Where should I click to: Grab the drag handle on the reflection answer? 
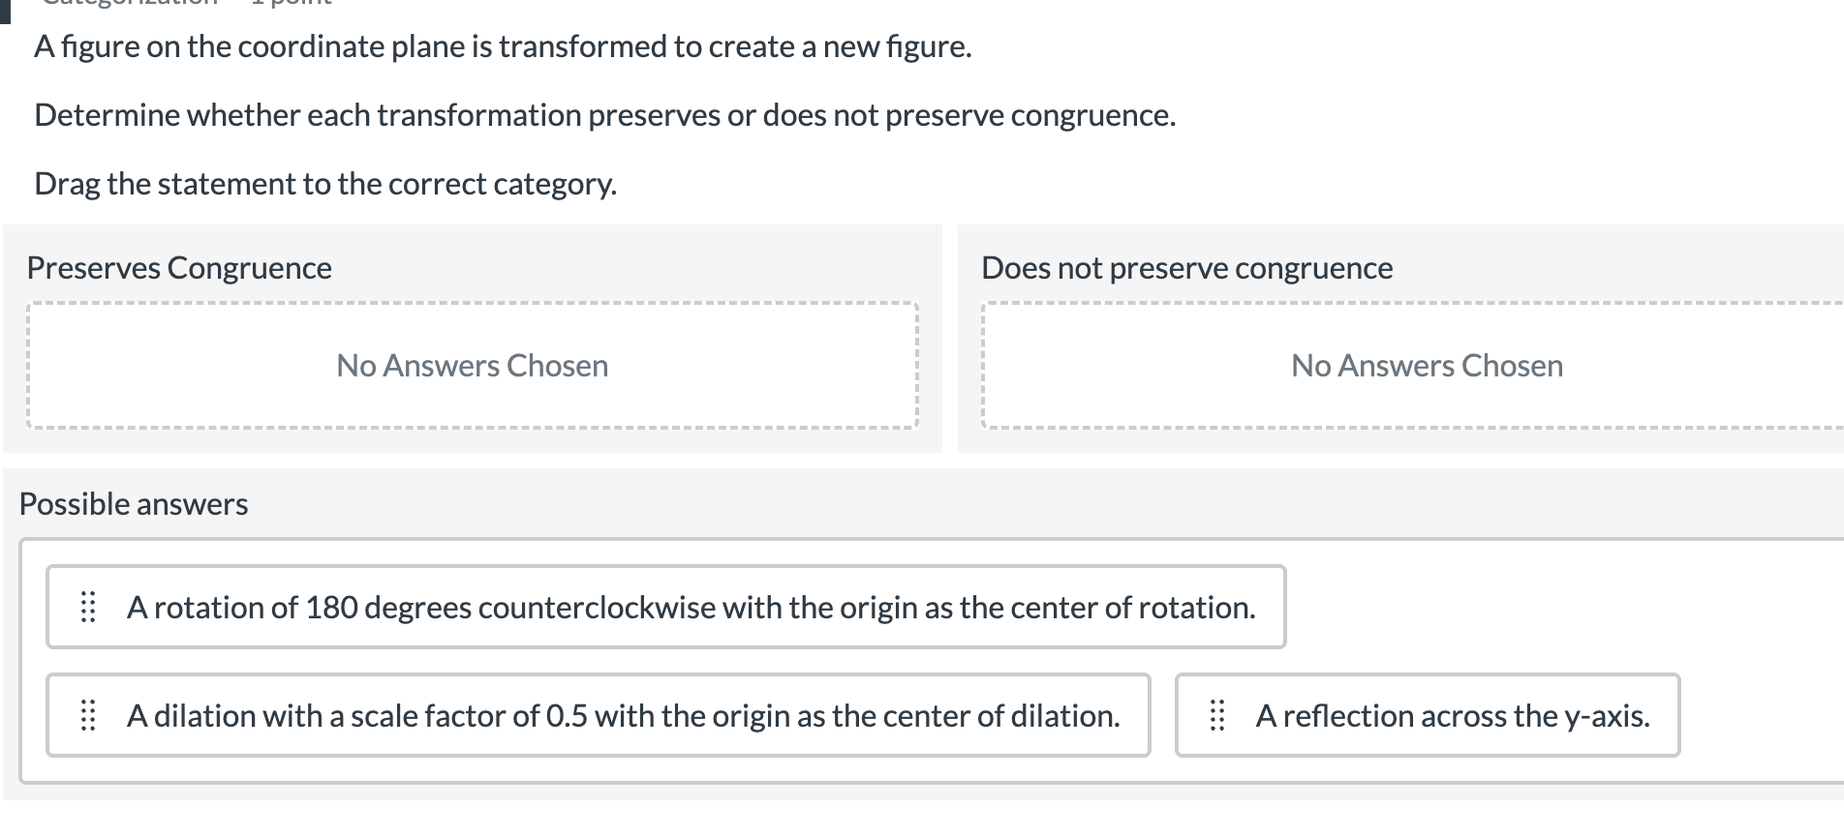(1216, 715)
